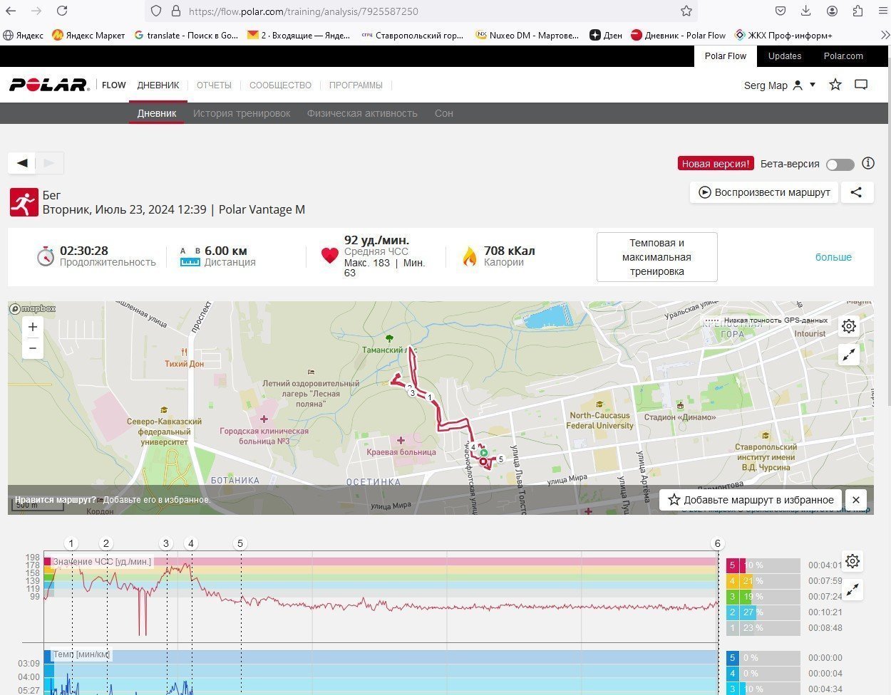Click the 708 кКал calories value
The width and height of the screenshot is (891, 695).
[x=510, y=251]
